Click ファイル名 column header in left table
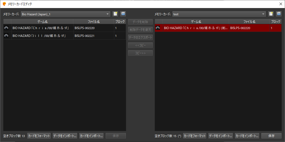285x142 pixels. [x=94, y=22]
